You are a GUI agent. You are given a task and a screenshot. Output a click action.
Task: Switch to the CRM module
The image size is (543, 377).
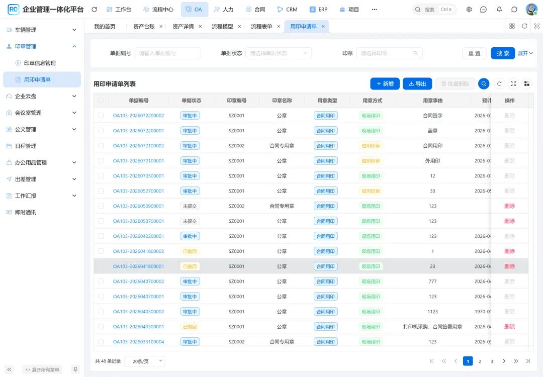[x=288, y=10]
